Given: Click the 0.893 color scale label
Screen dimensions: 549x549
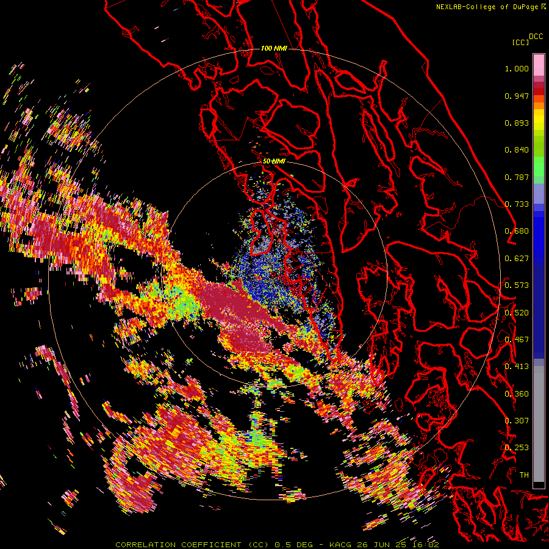Looking at the screenshot, I should click(517, 123).
